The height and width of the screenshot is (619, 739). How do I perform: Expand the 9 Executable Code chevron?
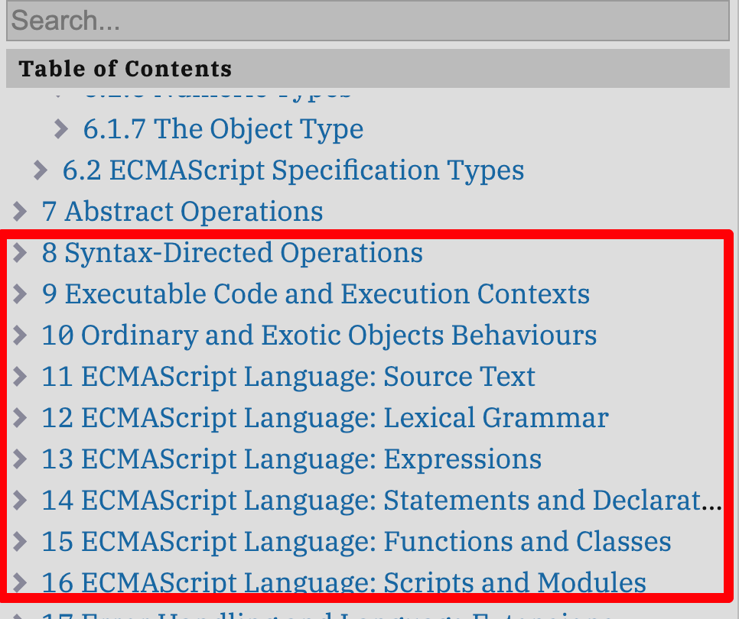tap(20, 294)
